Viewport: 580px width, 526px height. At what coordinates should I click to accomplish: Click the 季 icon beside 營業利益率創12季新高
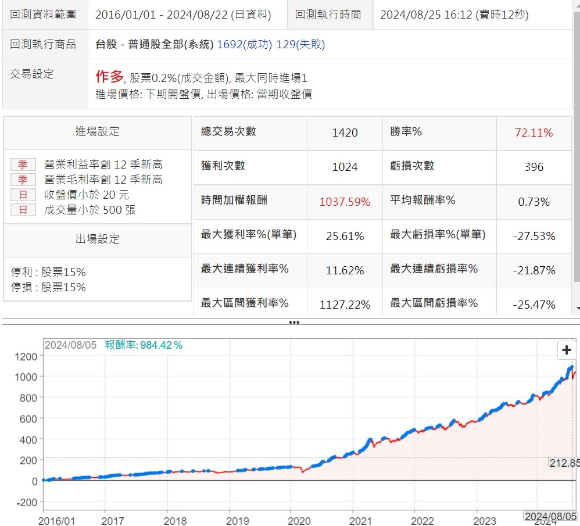click(23, 164)
